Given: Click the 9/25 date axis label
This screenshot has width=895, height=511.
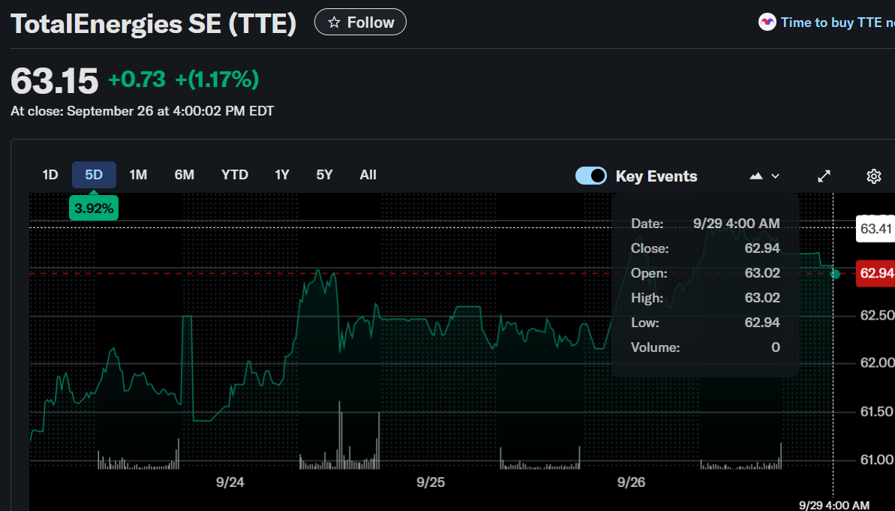Looking at the screenshot, I should [431, 482].
